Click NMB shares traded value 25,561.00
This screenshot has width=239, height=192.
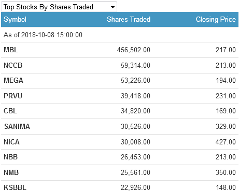[x=135, y=172]
